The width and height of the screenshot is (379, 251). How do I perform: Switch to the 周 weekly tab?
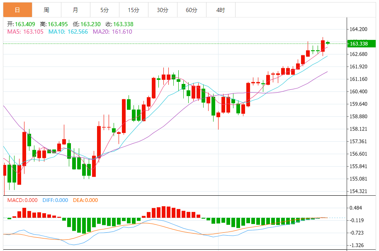point(47,10)
